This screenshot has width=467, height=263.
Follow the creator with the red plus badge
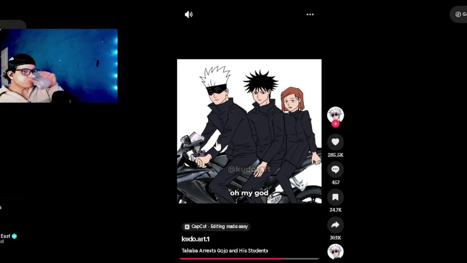335,124
